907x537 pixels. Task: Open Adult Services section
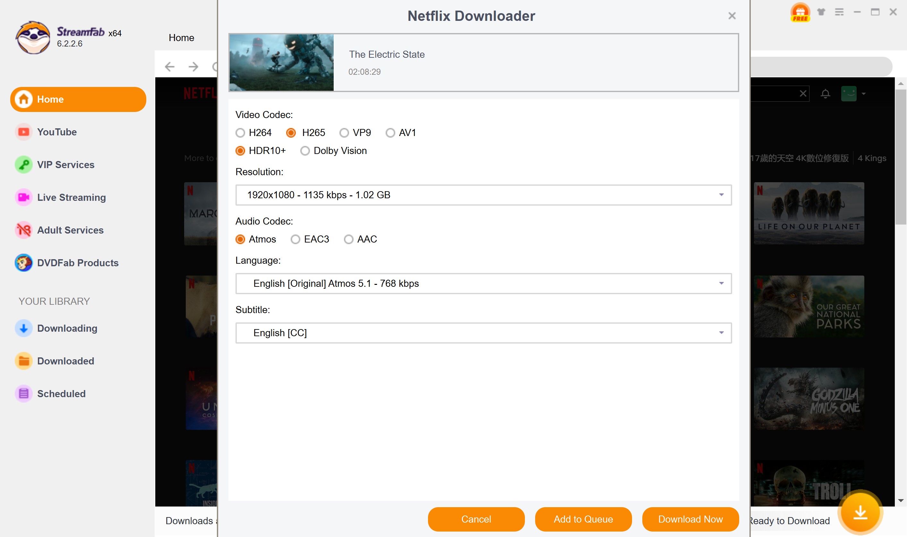(70, 230)
